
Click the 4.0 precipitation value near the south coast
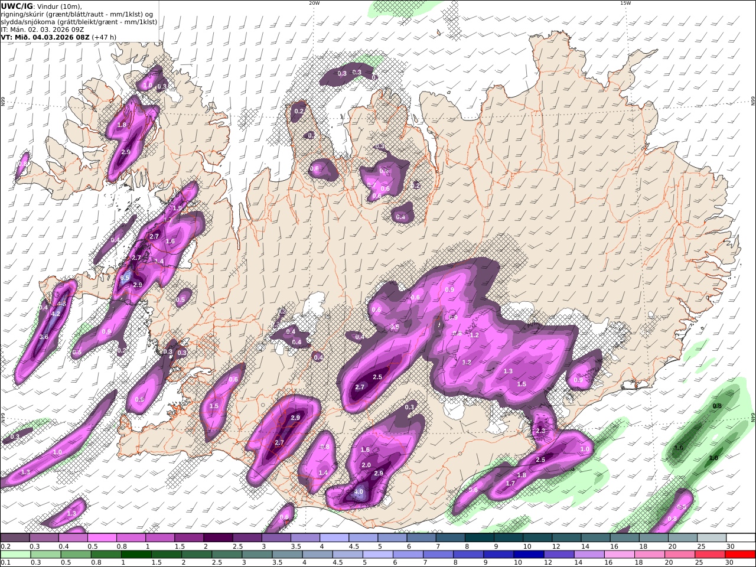pos(359,491)
